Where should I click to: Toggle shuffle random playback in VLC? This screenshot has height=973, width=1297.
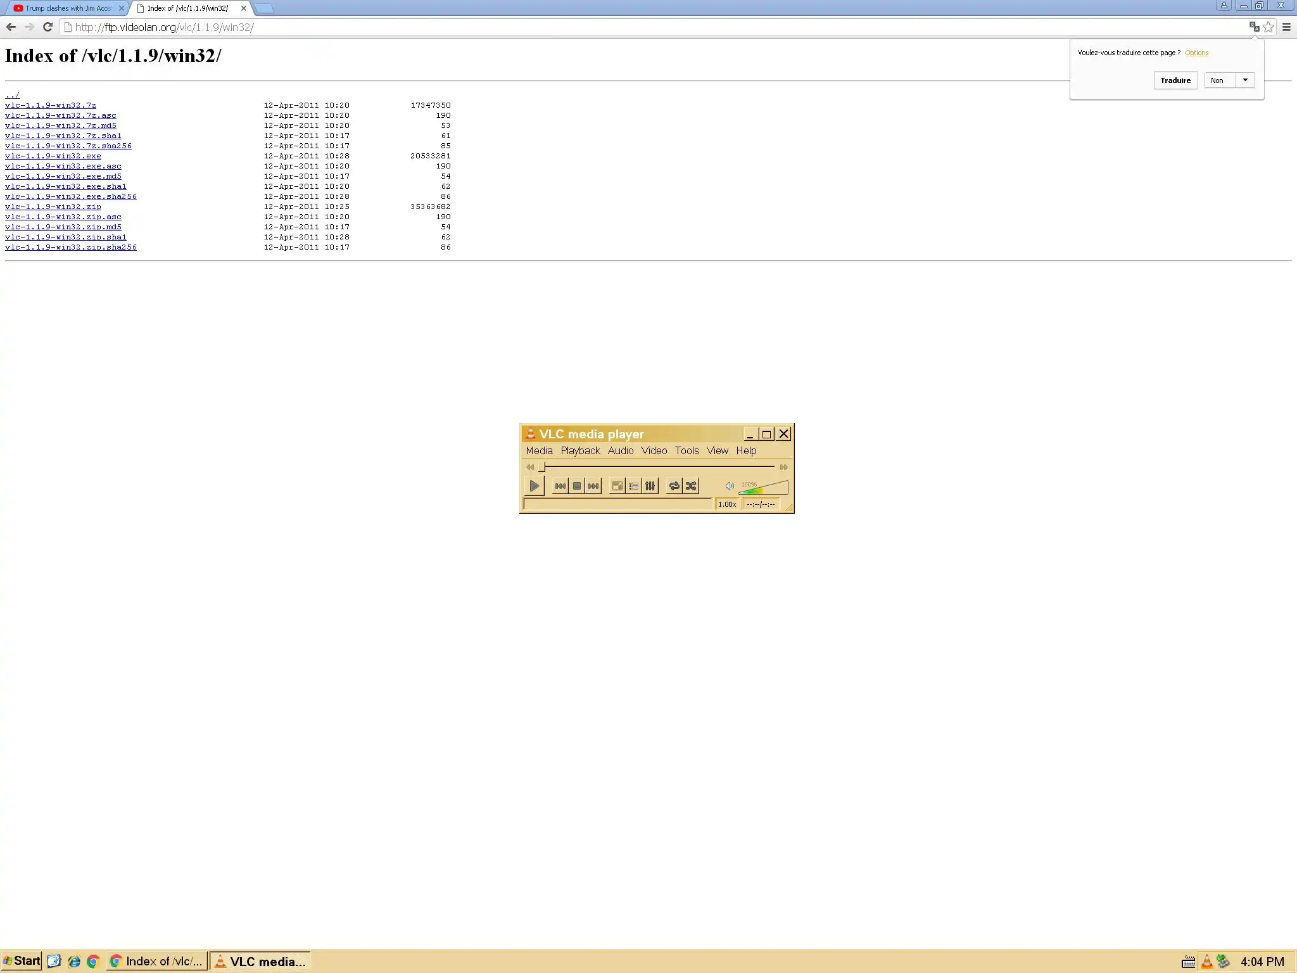click(690, 486)
